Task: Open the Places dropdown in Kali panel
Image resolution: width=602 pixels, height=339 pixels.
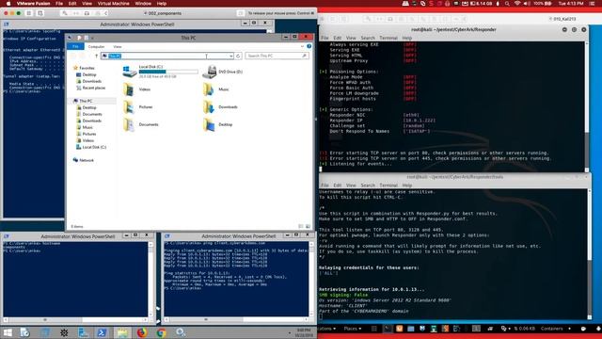Action: 353,329
